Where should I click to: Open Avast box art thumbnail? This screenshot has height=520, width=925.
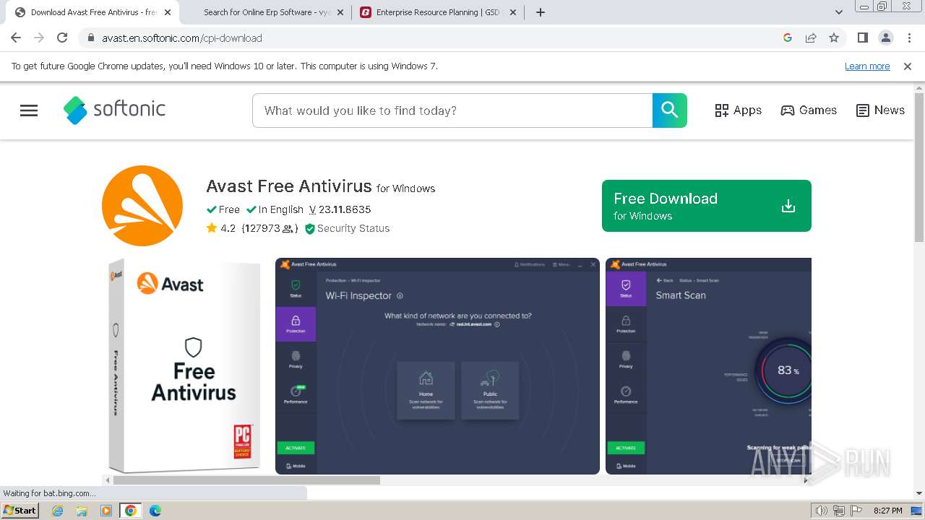tap(184, 365)
